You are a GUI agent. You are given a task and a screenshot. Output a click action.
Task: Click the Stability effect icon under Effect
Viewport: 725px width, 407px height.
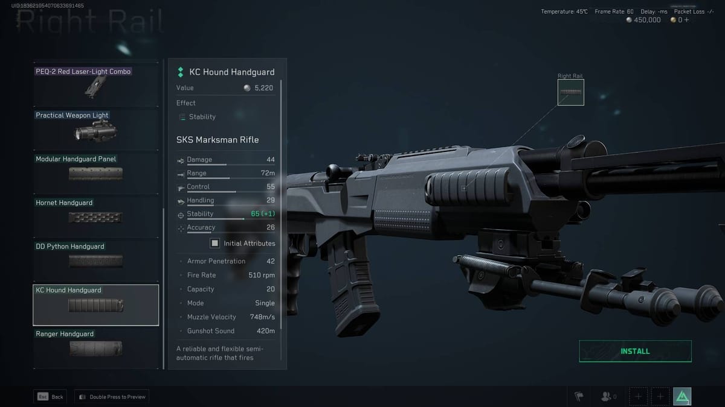point(183,116)
